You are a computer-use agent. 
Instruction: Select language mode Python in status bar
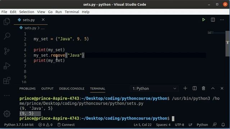click(202, 125)
